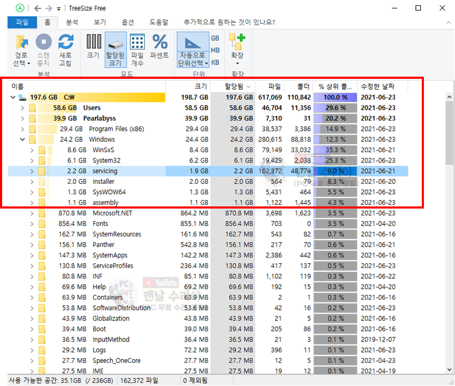Click the 추가적으로 원하는 것이 있나요? search box
Screen dimensions: 455x386
click(229, 23)
